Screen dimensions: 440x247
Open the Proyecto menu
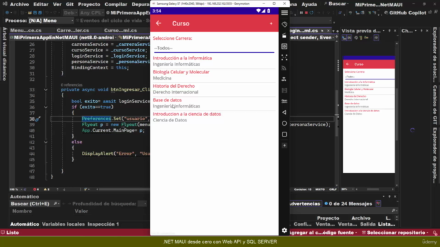89,5
